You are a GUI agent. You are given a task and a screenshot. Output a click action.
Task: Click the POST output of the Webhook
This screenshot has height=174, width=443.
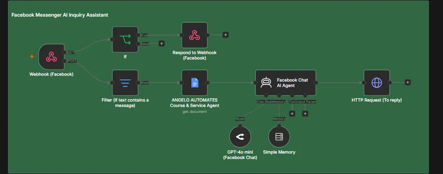(x=64, y=61)
